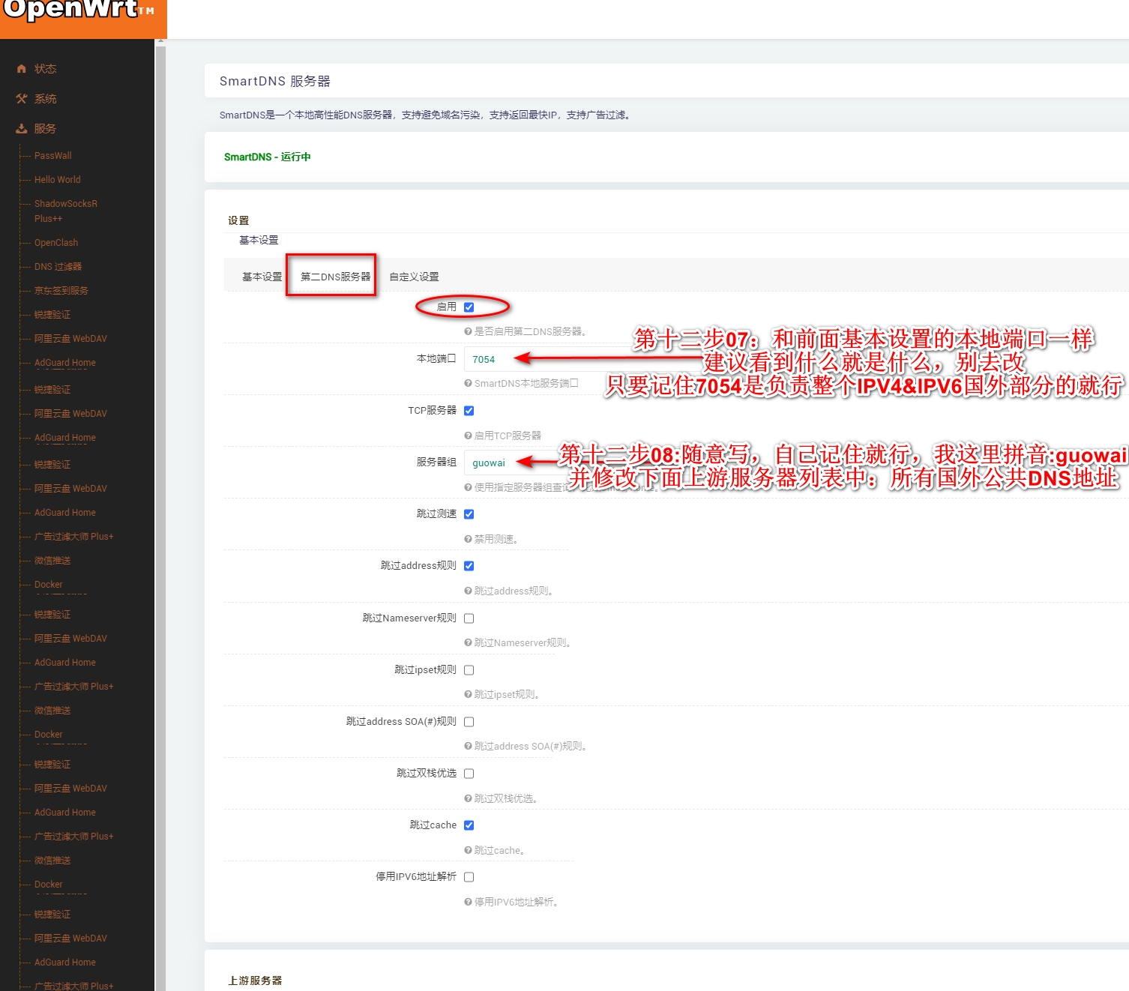Open PassWall in the sidebar
The height and width of the screenshot is (991, 1129).
click(53, 156)
